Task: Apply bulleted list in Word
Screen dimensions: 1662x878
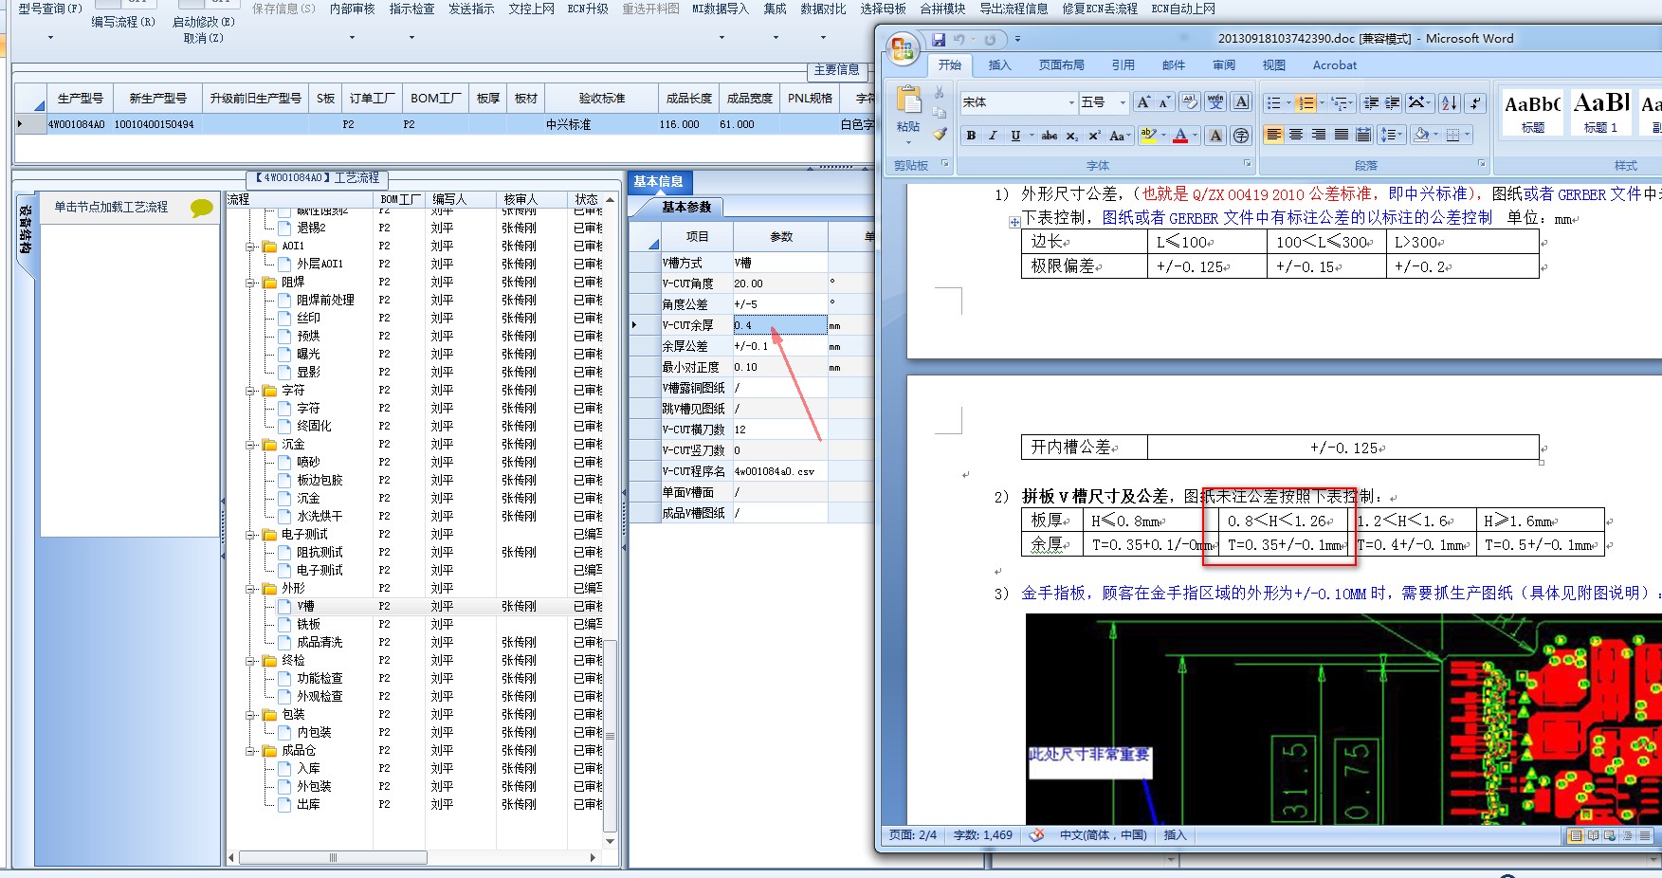Action: click(x=1274, y=102)
